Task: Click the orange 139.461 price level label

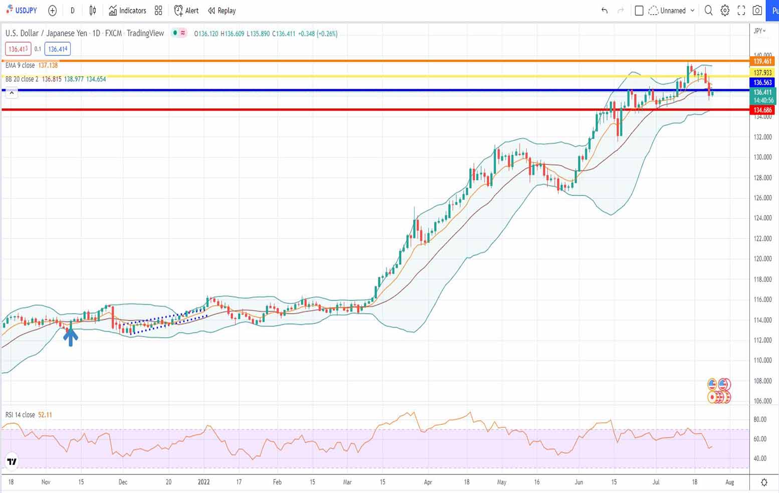Action: pyautogui.click(x=762, y=61)
